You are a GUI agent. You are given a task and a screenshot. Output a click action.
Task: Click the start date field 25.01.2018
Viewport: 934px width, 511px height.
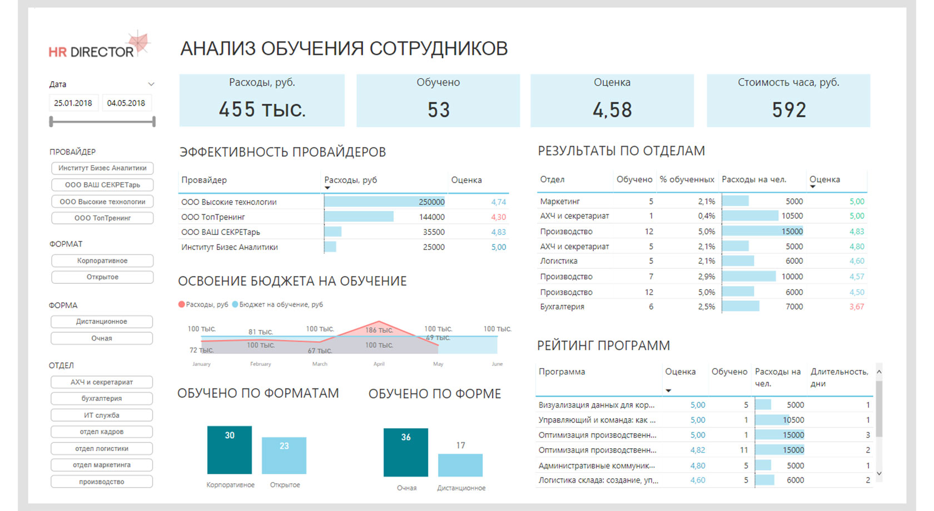[73, 103]
